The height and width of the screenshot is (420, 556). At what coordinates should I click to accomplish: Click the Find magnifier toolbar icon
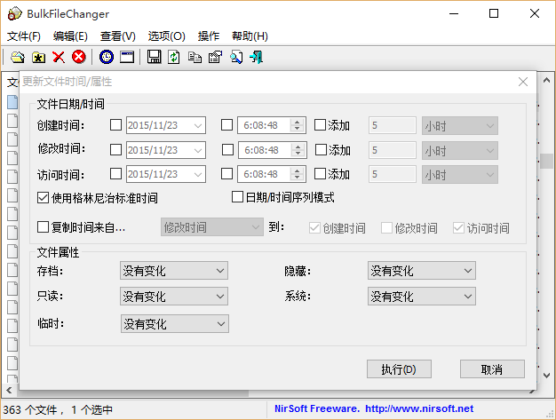point(236,57)
